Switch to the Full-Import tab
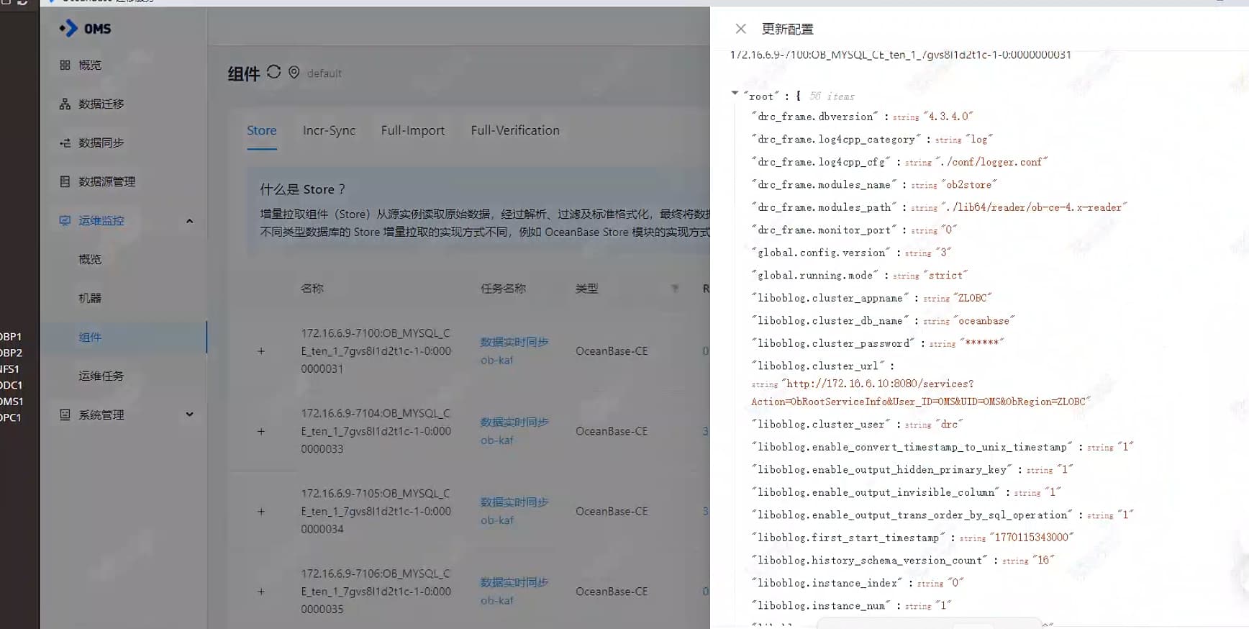The image size is (1249, 629). pyautogui.click(x=412, y=130)
